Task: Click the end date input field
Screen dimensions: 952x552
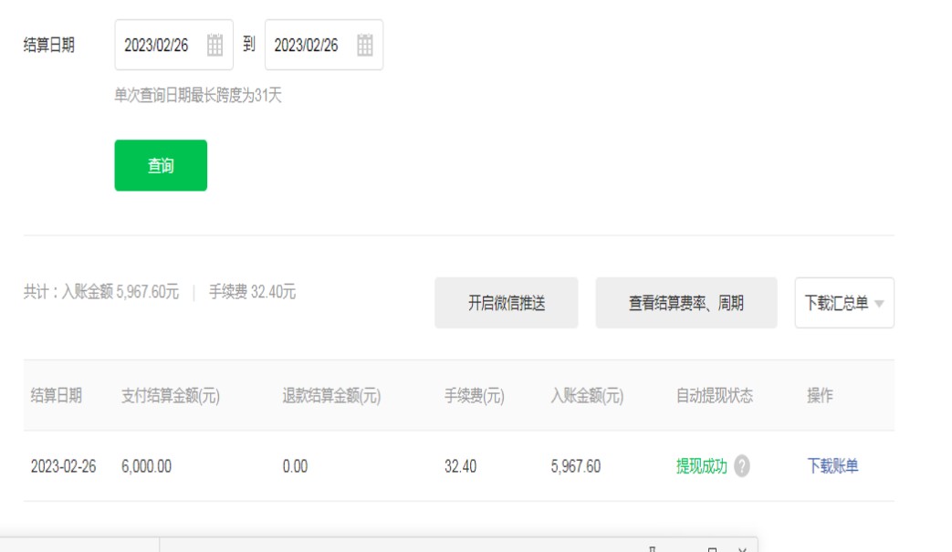Action: [307, 45]
